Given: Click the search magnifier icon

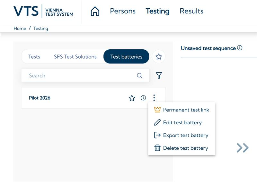Looking at the screenshot, I should click(139, 75).
